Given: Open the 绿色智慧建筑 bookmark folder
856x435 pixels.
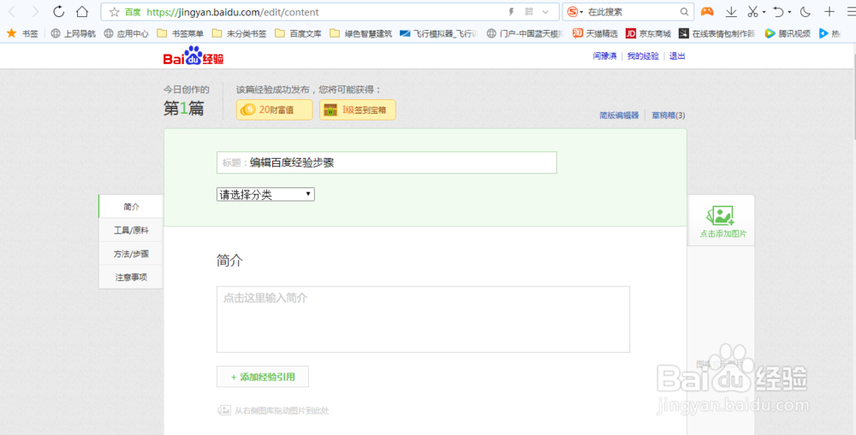Looking at the screenshot, I should [361, 33].
